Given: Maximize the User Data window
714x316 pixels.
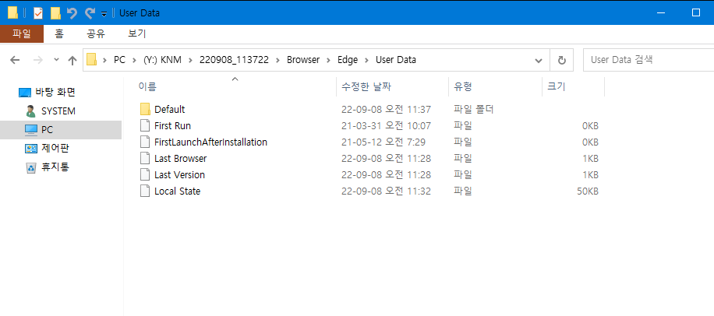Looking at the screenshot, I should click(696, 12).
